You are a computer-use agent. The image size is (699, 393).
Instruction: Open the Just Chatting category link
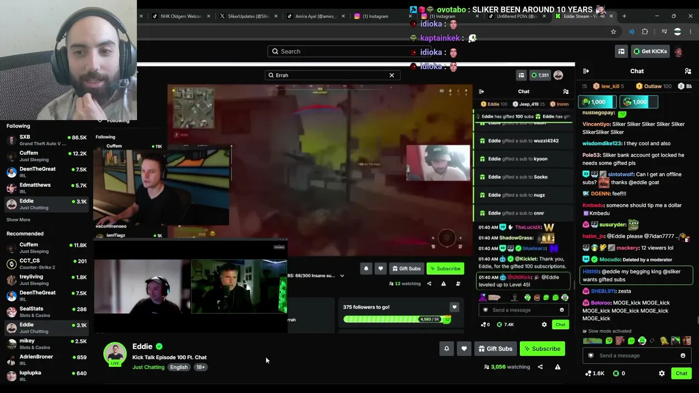148,367
